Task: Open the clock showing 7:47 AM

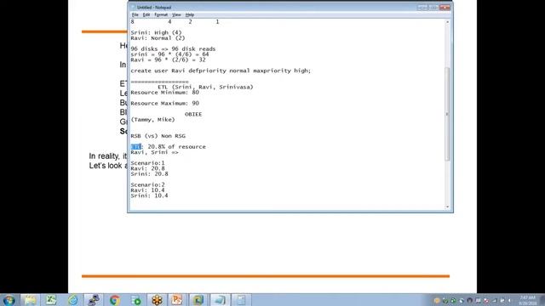Action: 528,300
